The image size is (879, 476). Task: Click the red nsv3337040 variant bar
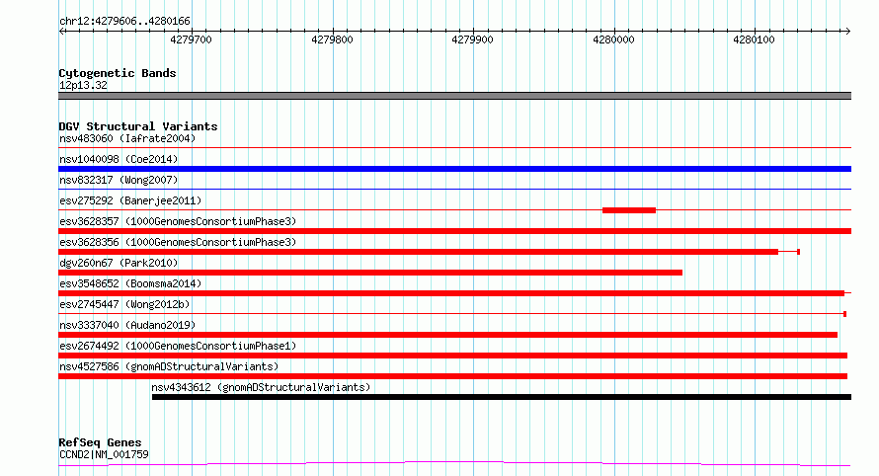(448, 335)
